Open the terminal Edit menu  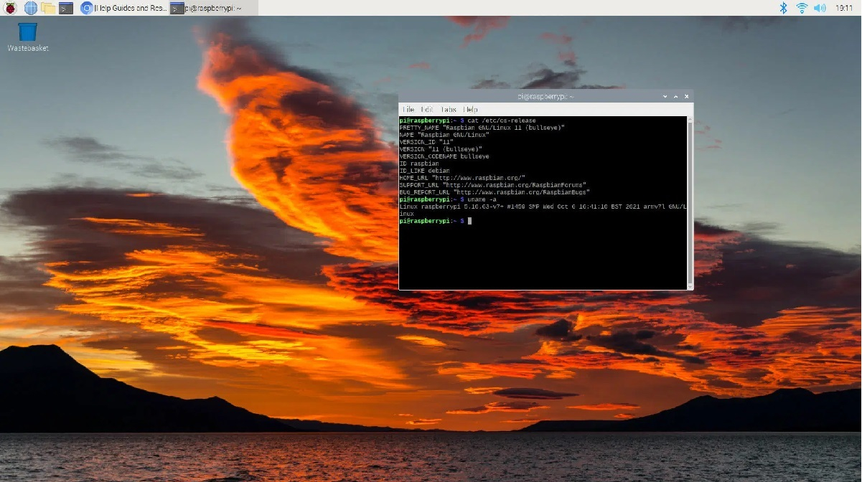pos(427,109)
